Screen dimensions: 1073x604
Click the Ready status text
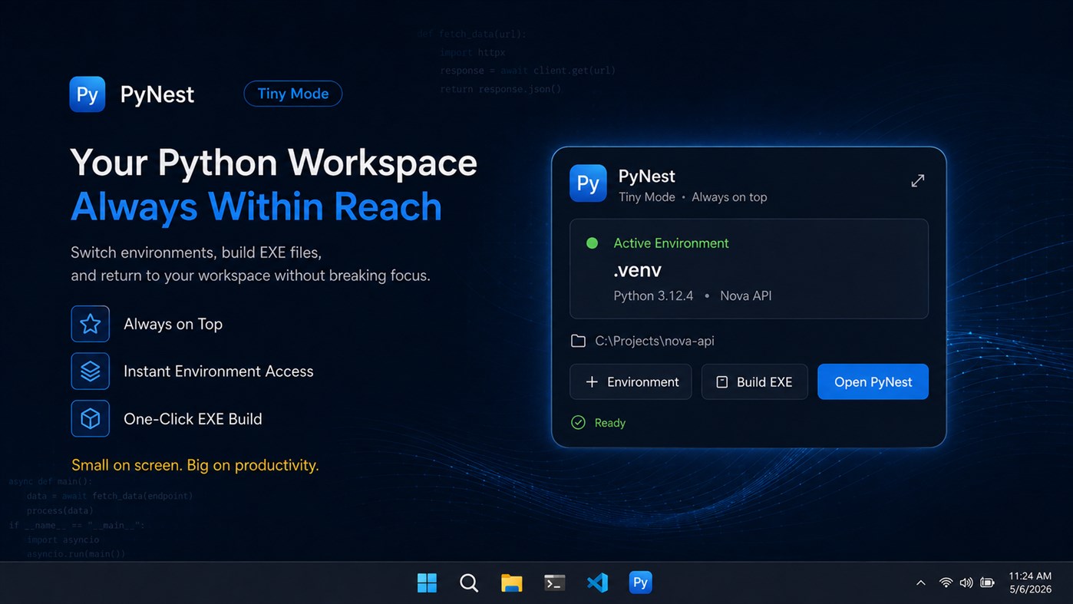click(610, 423)
